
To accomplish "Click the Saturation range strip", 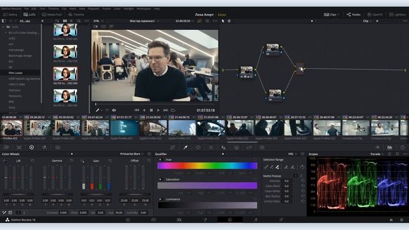I will point(207,185).
